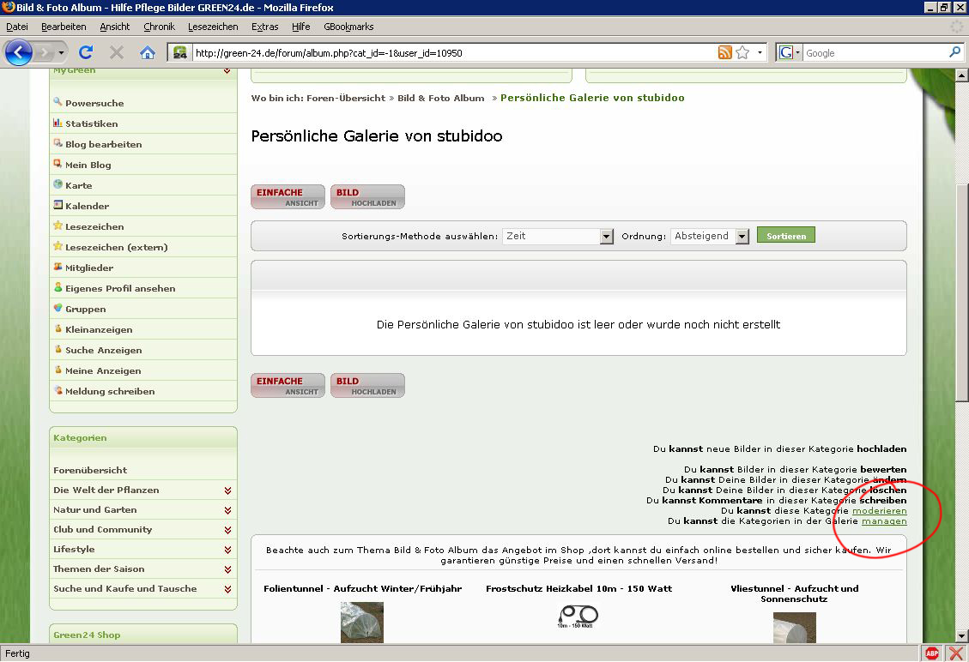Click the green Sortieren button

point(785,236)
